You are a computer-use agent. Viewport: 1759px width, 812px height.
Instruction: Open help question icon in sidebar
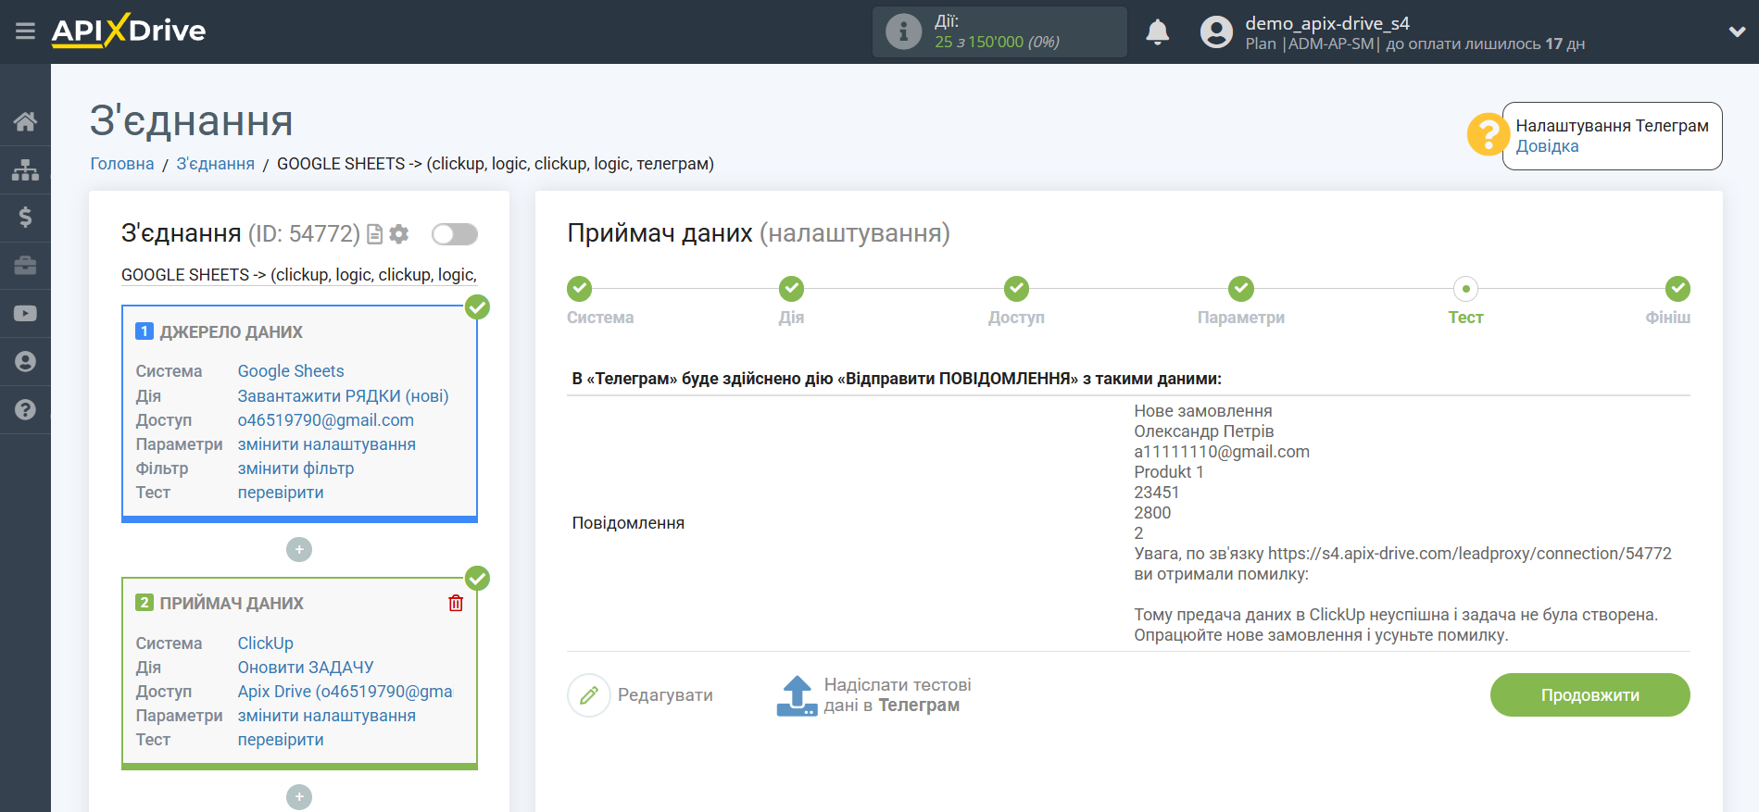(x=25, y=409)
